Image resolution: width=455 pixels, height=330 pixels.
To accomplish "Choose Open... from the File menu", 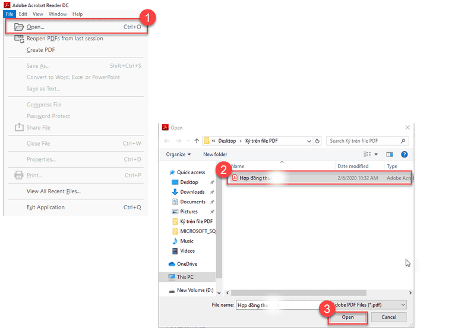I will click(x=77, y=27).
